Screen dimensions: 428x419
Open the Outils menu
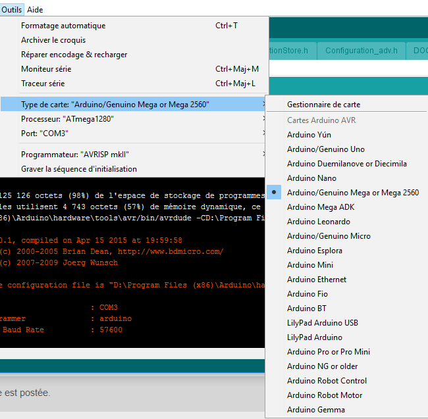point(11,10)
